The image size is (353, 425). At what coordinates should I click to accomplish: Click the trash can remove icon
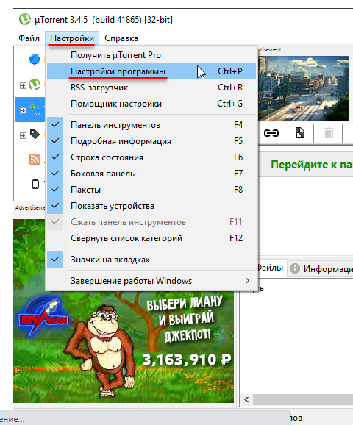[x=329, y=133]
